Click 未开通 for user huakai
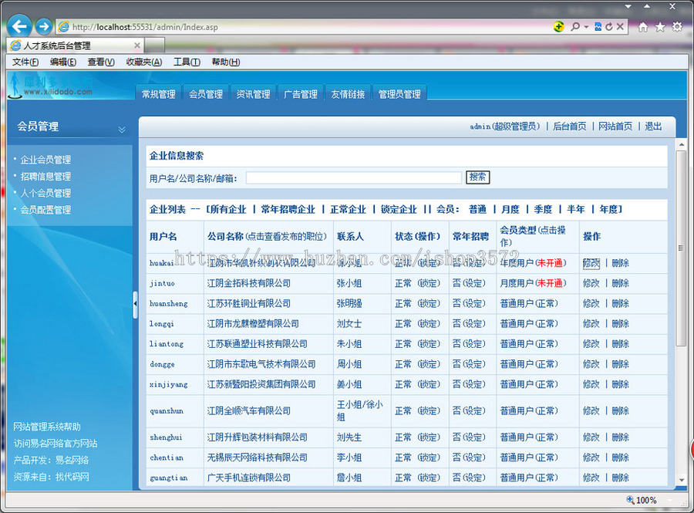This screenshot has width=694, height=513. (550, 263)
